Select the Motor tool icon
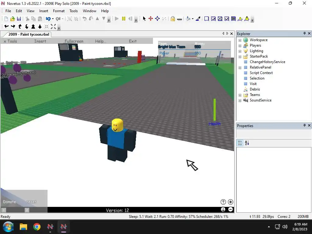Viewport: 312px width, 234px height. coord(247,19)
